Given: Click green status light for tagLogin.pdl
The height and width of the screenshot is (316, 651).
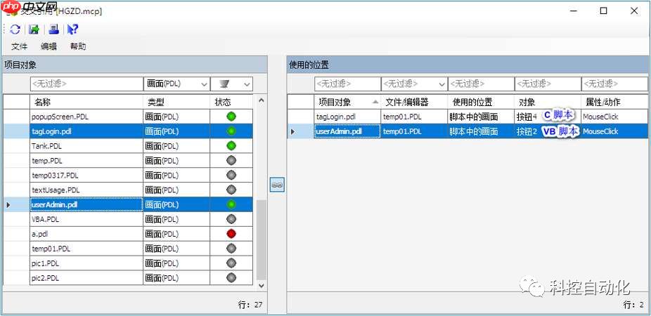Looking at the screenshot, I should click(x=231, y=131).
